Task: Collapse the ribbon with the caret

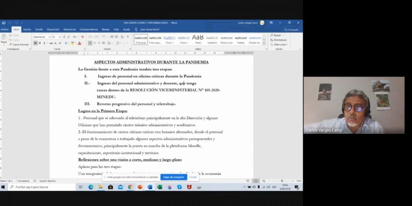Action: 300,49
